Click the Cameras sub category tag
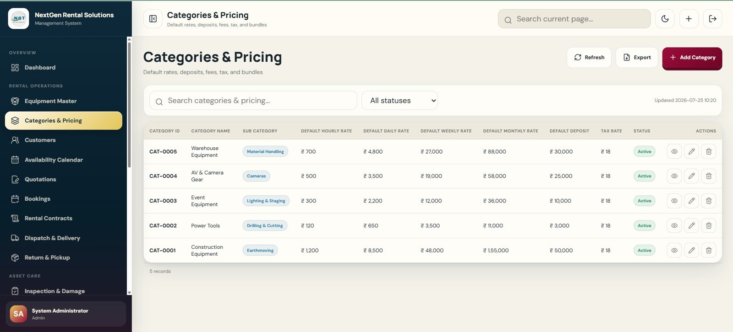This screenshot has height=332, width=733. (256, 176)
